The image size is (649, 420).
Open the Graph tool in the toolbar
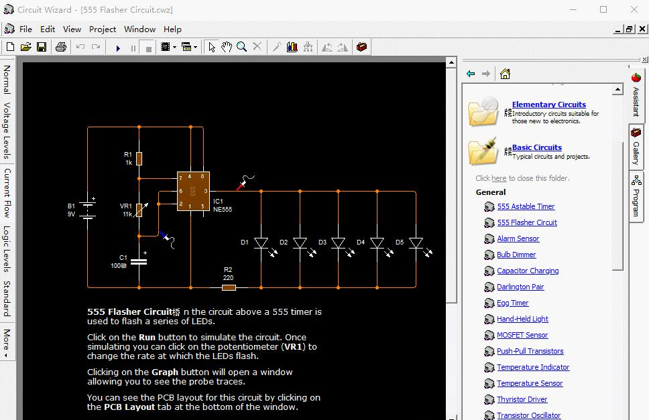click(292, 47)
